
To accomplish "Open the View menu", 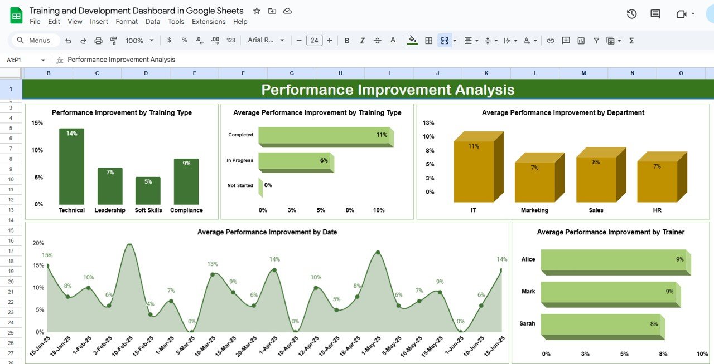I will coord(75,22).
